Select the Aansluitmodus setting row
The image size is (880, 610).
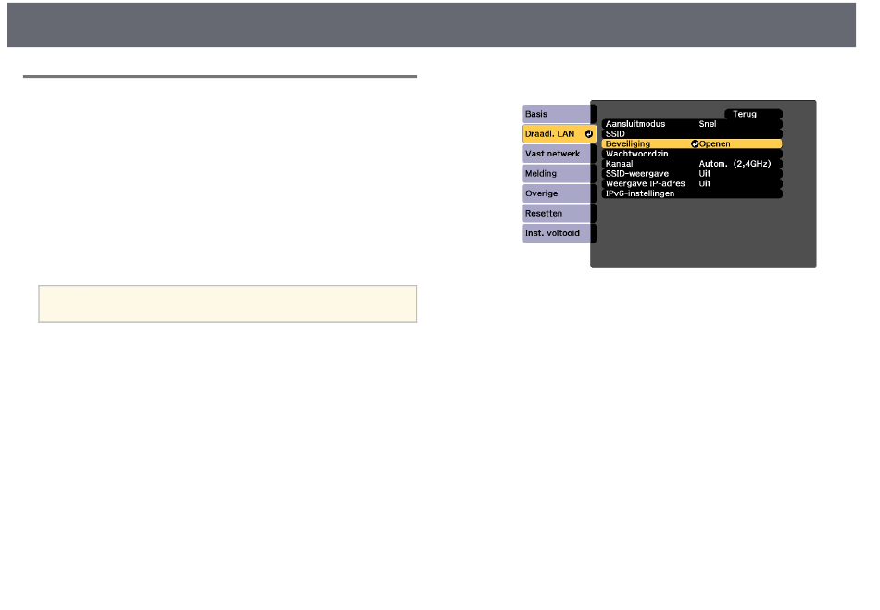pyautogui.click(x=692, y=124)
